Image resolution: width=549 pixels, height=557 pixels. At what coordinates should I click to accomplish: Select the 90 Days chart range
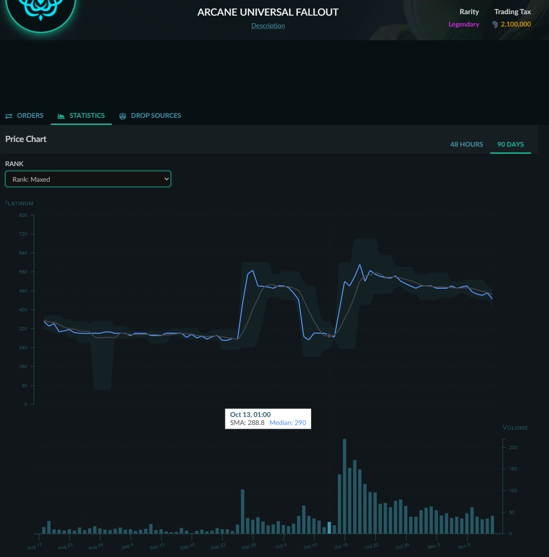(510, 144)
